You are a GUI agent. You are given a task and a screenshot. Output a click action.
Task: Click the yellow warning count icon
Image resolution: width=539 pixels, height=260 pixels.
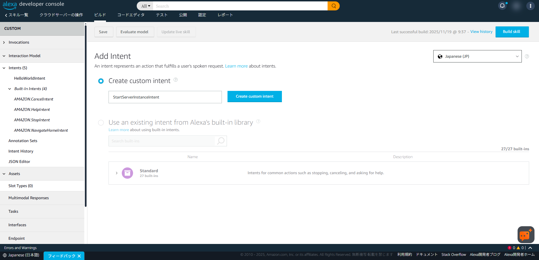(x=518, y=248)
